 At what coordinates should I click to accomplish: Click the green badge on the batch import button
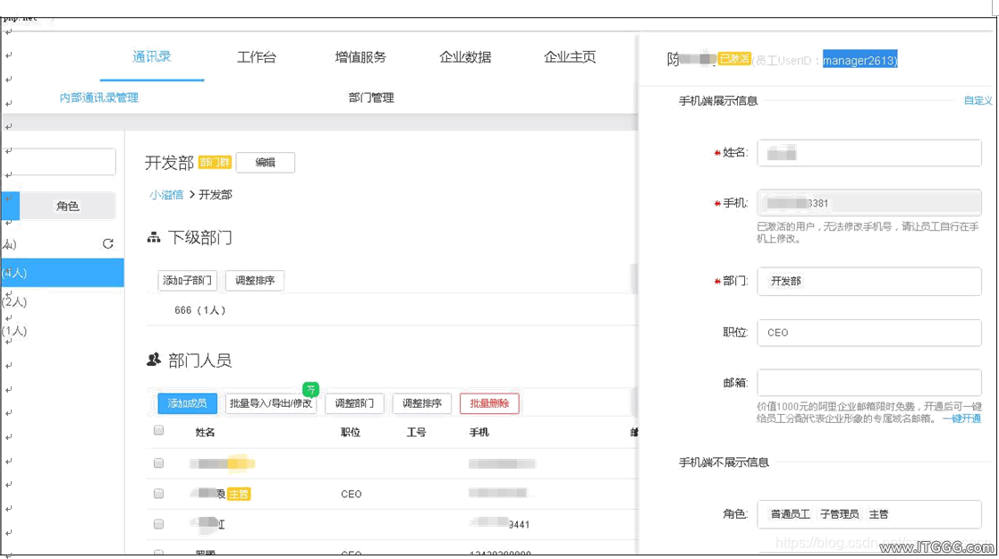310,389
